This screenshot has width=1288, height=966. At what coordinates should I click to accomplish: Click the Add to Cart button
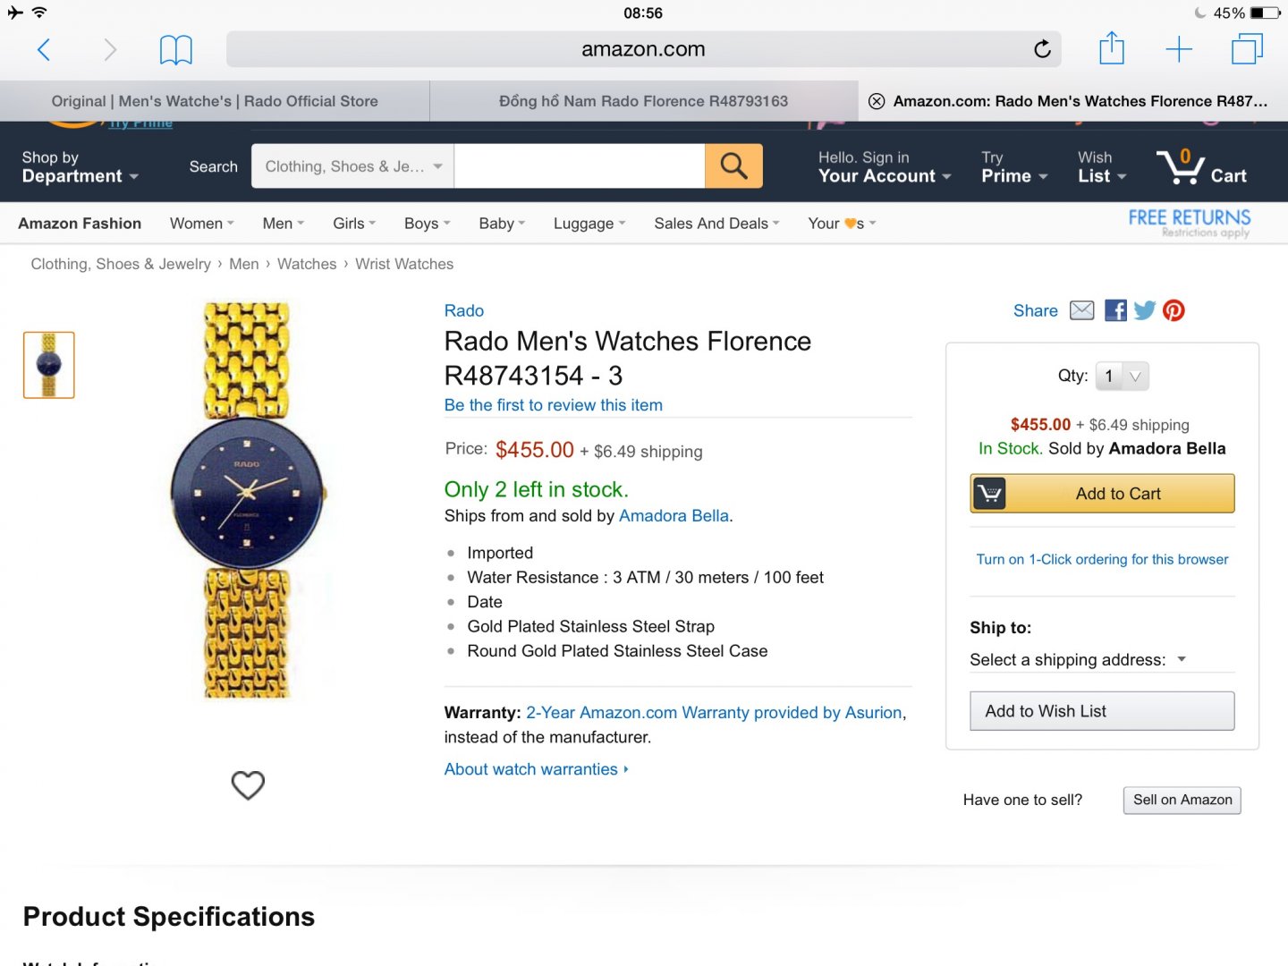(1102, 494)
